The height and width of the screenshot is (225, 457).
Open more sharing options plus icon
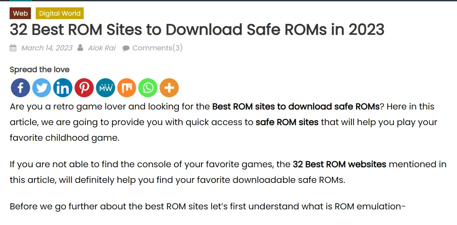[169, 88]
